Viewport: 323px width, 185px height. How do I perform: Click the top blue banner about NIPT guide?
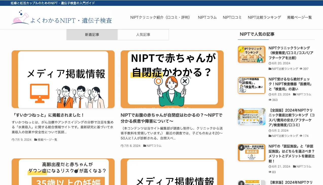(x=52, y=3)
